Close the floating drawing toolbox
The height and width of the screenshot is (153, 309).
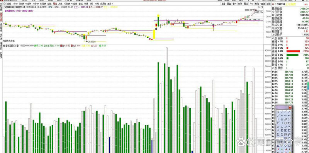[290, 107]
